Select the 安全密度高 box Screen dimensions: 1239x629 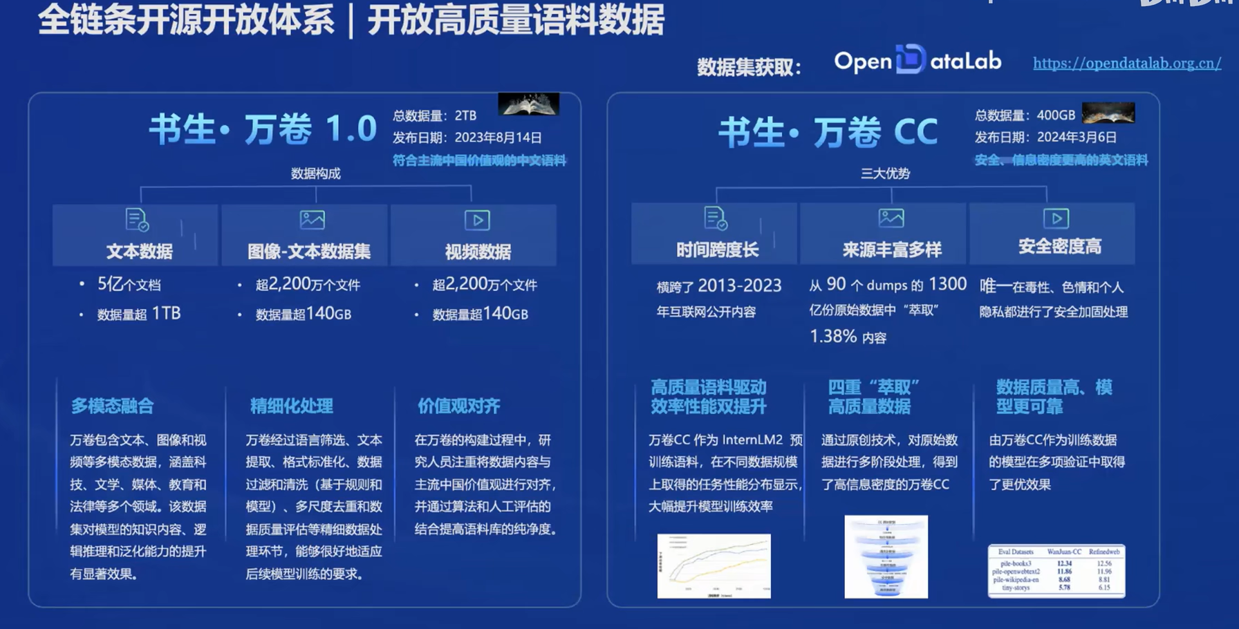[1052, 234]
